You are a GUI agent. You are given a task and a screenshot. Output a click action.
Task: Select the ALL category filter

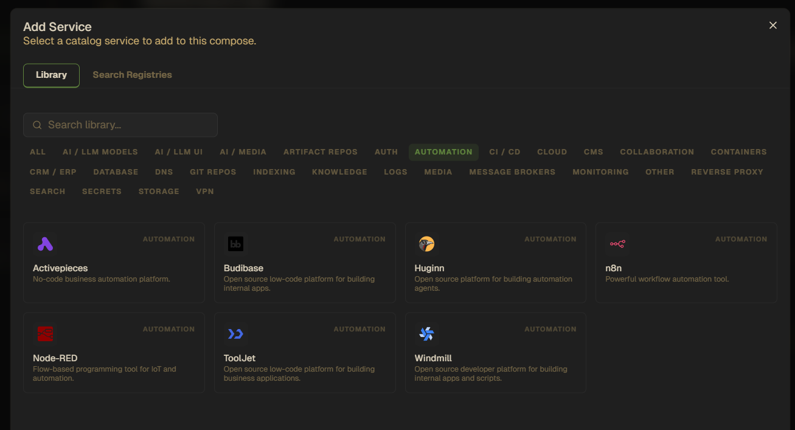coord(38,152)
